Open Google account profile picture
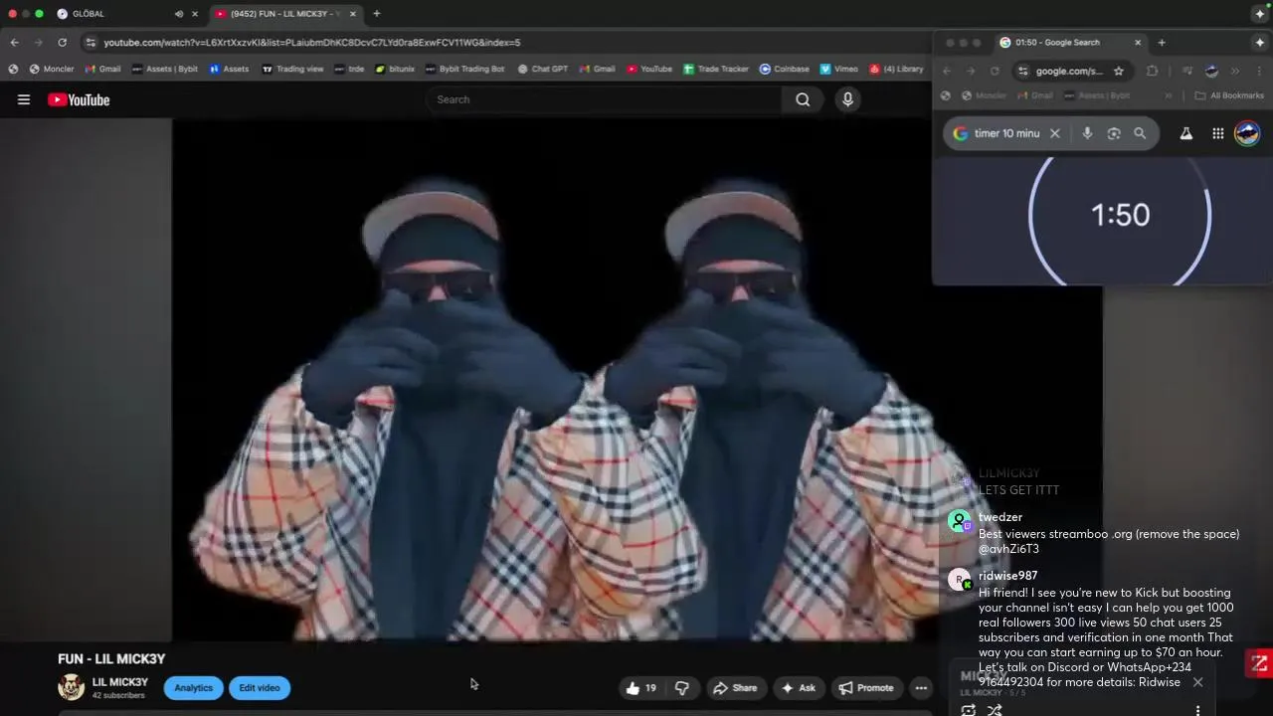 click(x=1247, y=133)
